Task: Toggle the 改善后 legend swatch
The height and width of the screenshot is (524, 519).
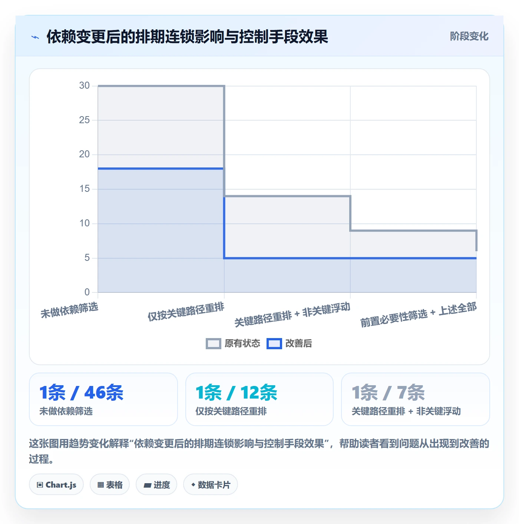Action: [x=274, y=344]
